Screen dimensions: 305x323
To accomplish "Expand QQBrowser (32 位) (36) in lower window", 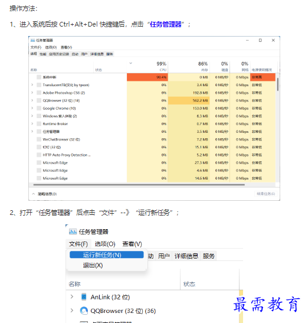I will 72,311.
